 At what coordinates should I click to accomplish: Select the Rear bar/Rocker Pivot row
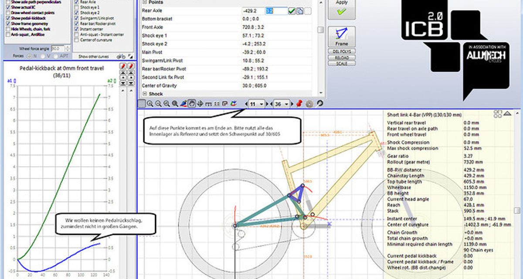click(x=226, y=69)
